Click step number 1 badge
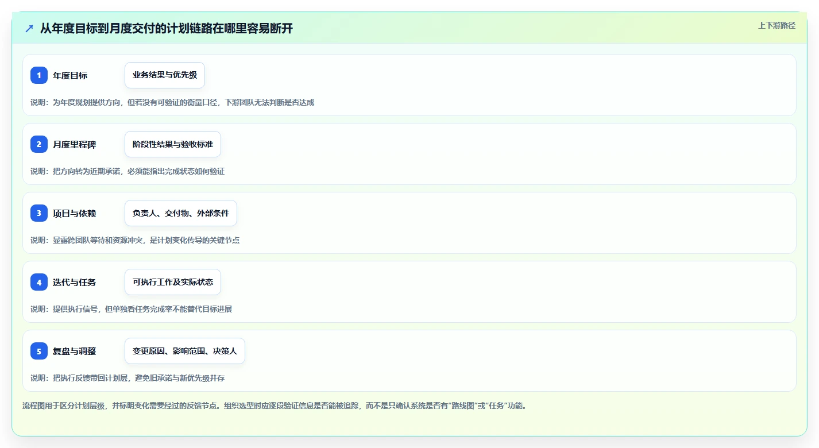This screenshot has width=819, height=448. click(39, 75)
